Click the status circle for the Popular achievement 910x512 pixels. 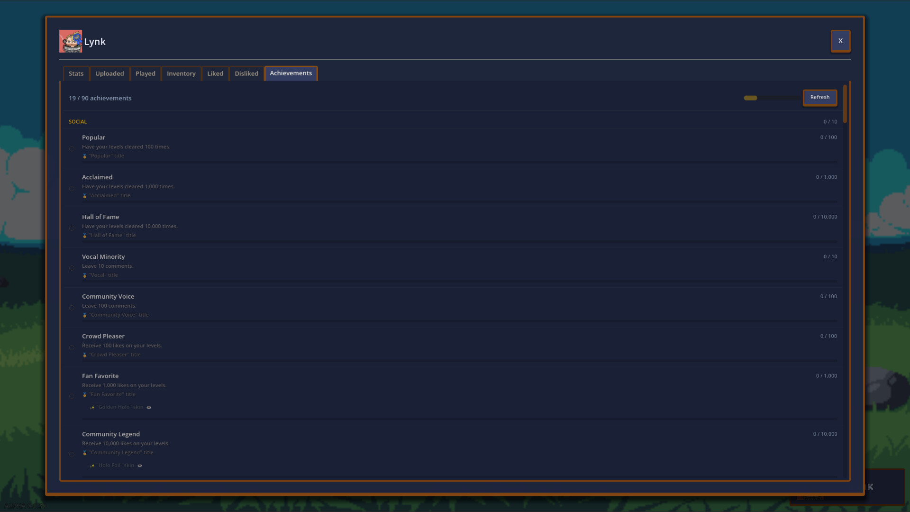(x=72, y=148)
